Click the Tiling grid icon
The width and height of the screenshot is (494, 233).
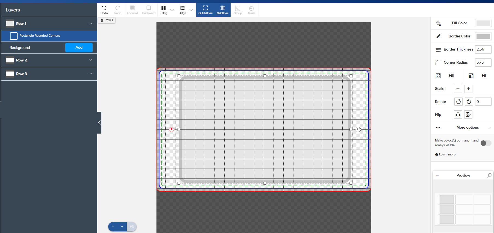(x=163, y=8)
